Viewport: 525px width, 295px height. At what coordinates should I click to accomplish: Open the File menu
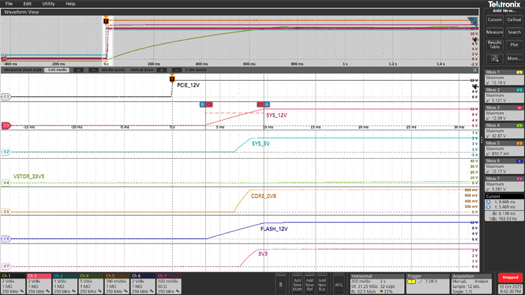pyautogui.click(x=8, y=4)
